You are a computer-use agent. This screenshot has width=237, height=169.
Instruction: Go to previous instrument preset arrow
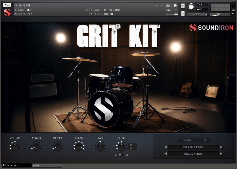click(156, 6)
